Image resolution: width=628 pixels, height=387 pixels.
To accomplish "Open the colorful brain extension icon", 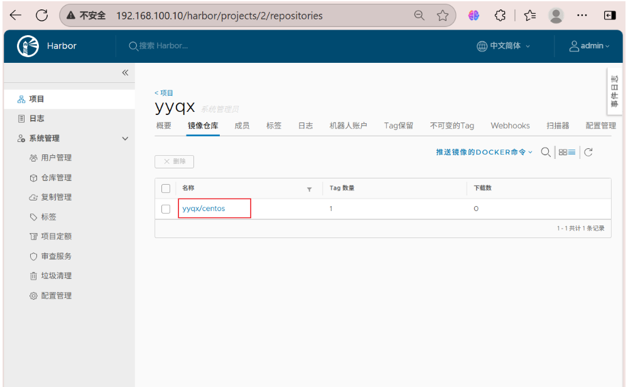I will 474,16.
